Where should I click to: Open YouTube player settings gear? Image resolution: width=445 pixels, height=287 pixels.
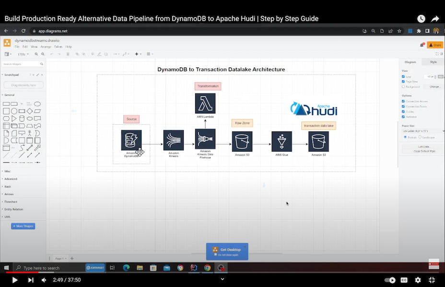coord(418,280)
